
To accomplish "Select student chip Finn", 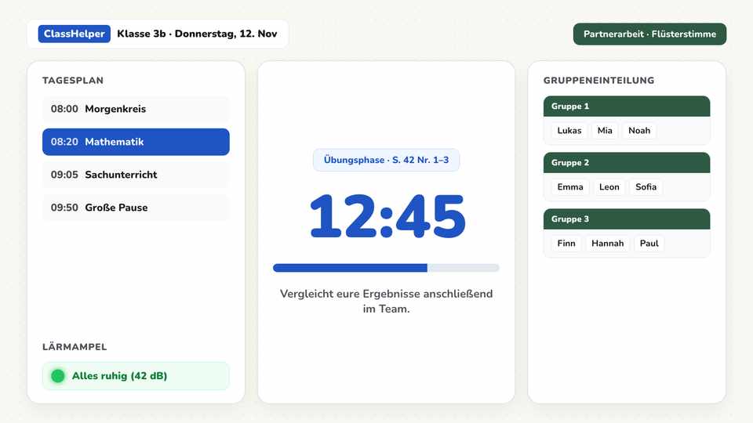I will point(566,243).
